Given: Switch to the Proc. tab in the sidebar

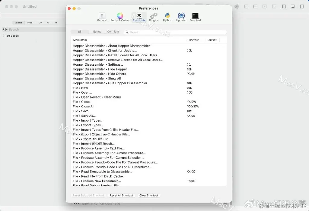Looking at the screenshot, I should [30, 23].
